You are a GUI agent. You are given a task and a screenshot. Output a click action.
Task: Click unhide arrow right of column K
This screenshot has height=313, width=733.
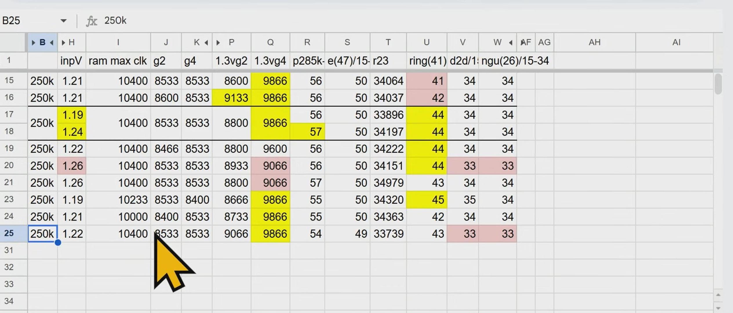click(x=206, y=43)
